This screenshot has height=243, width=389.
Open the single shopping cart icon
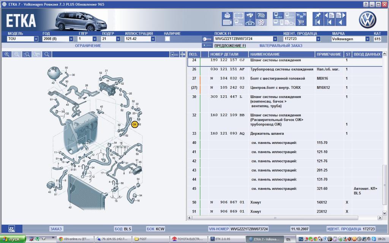point(301,22)
